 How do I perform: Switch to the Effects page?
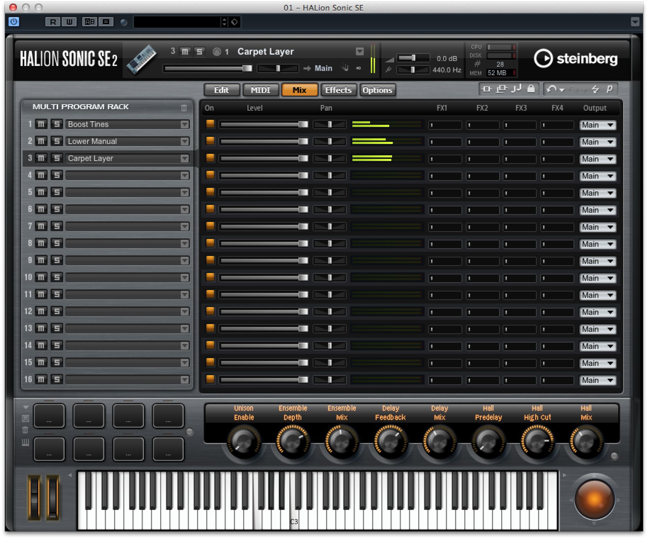coord(339,90)
